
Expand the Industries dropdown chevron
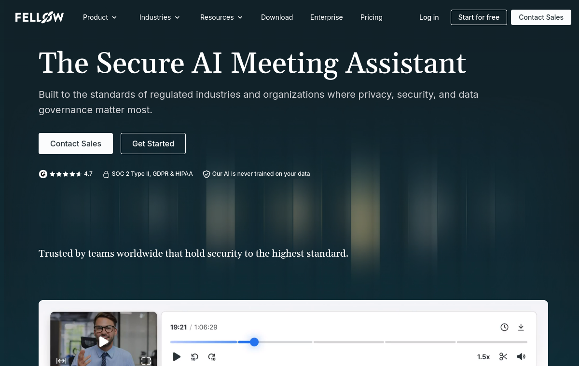pos(177,17)
